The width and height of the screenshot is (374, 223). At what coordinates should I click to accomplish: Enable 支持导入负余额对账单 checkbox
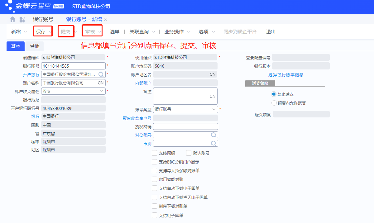click(154, 171)
